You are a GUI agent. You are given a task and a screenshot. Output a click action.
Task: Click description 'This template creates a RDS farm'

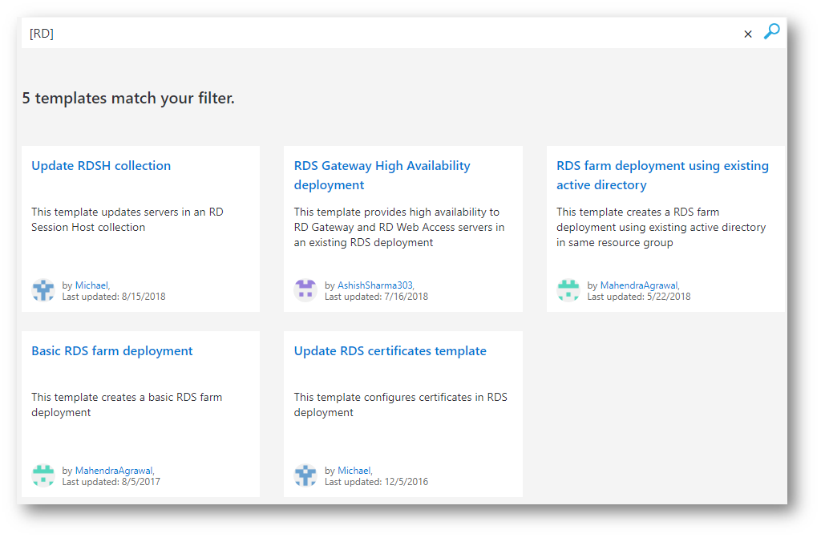point(661,228)
